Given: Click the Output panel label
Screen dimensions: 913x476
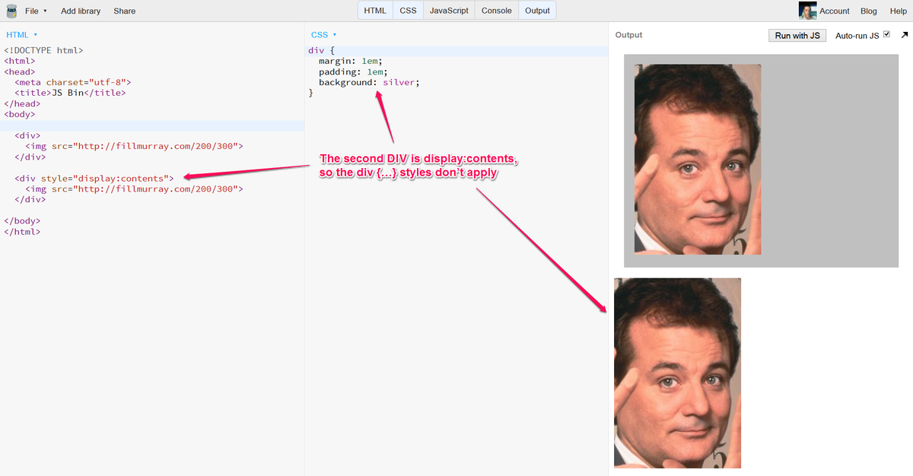Looking at the screenshot, I should (x=628, y=35).
